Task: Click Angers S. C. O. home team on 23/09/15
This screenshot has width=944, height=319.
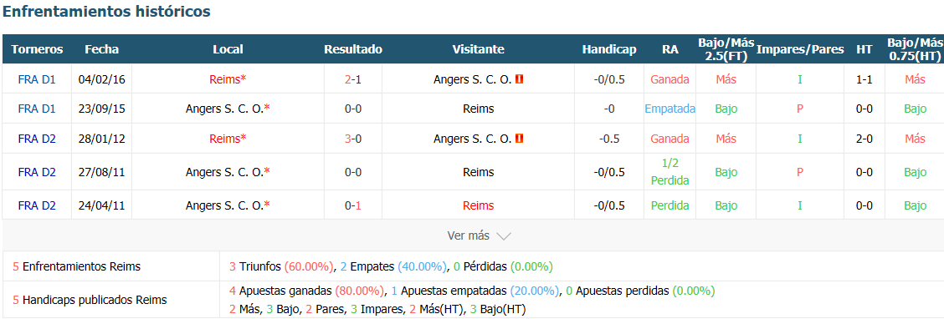Action: point(228,109)
